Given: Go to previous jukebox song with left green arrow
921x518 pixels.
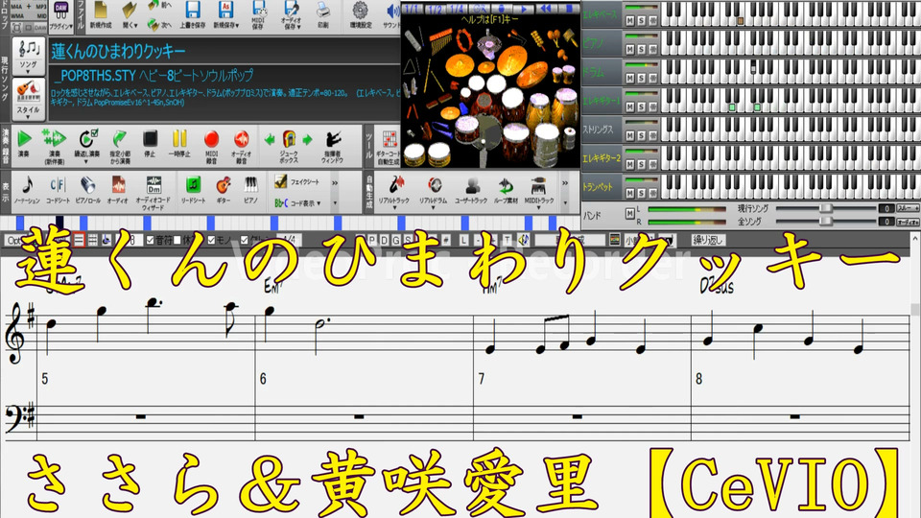Looking at the screenshot, I should pos(270,140).
